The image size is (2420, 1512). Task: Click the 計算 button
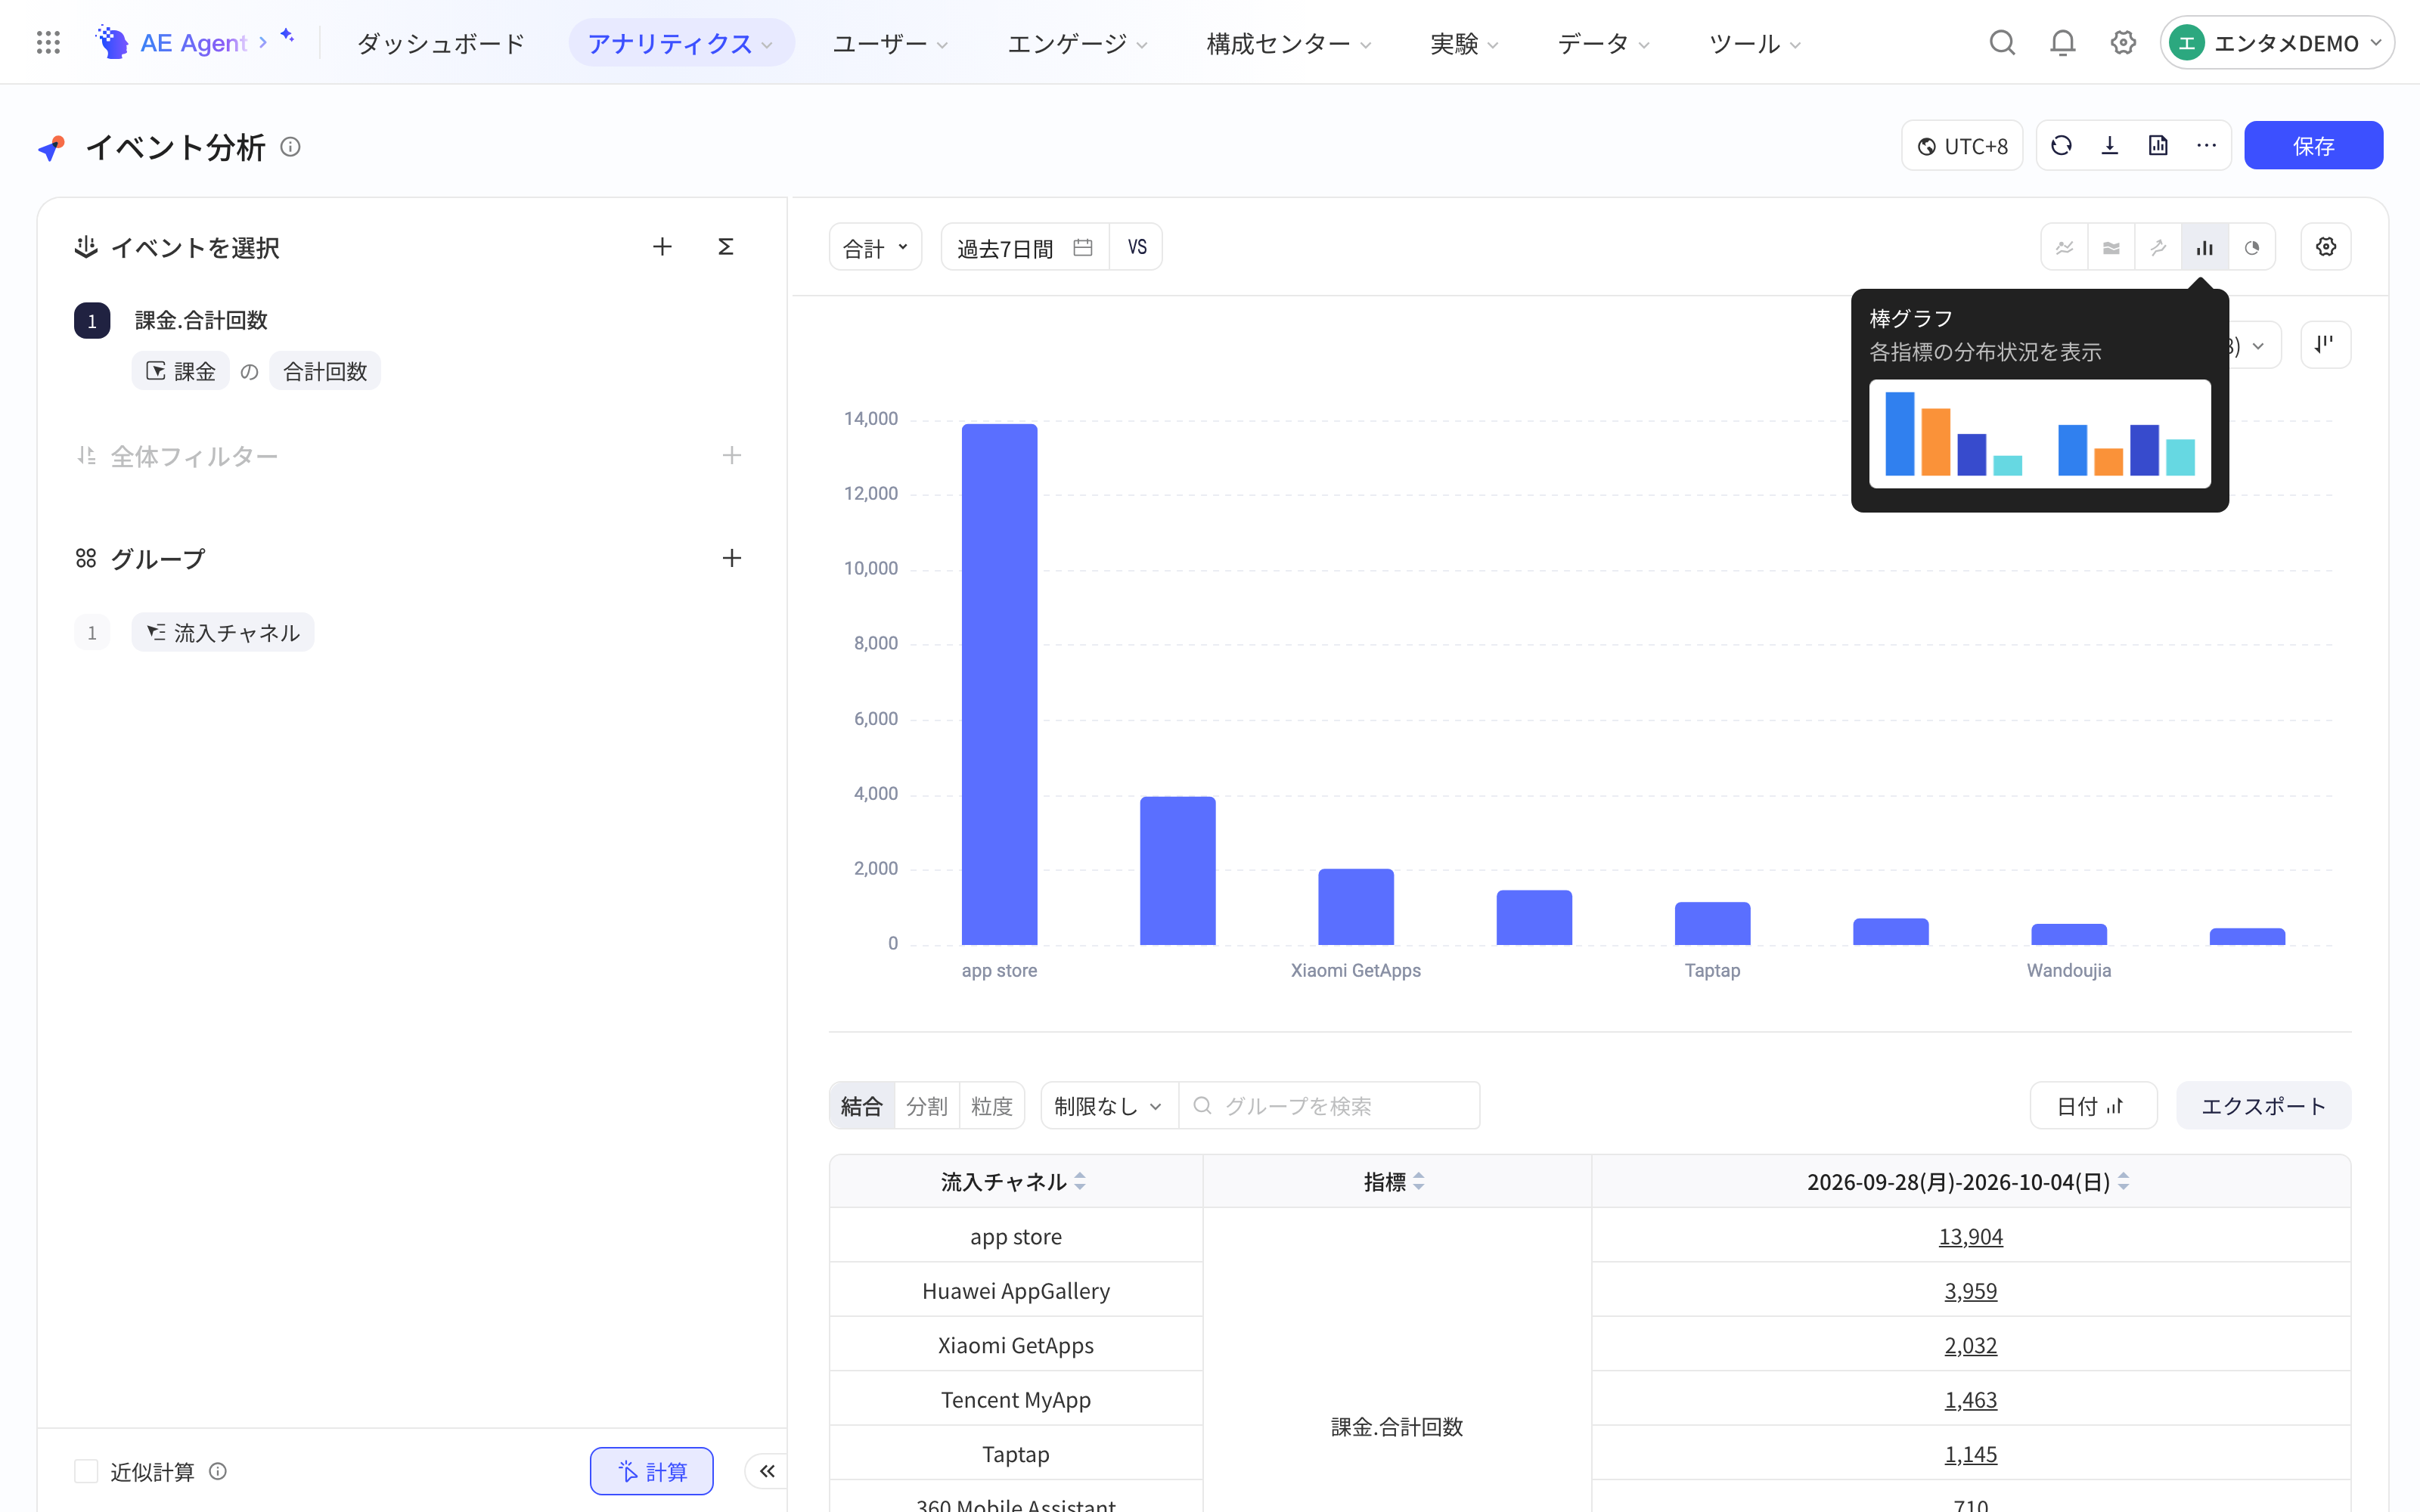tap(652, 1471)
